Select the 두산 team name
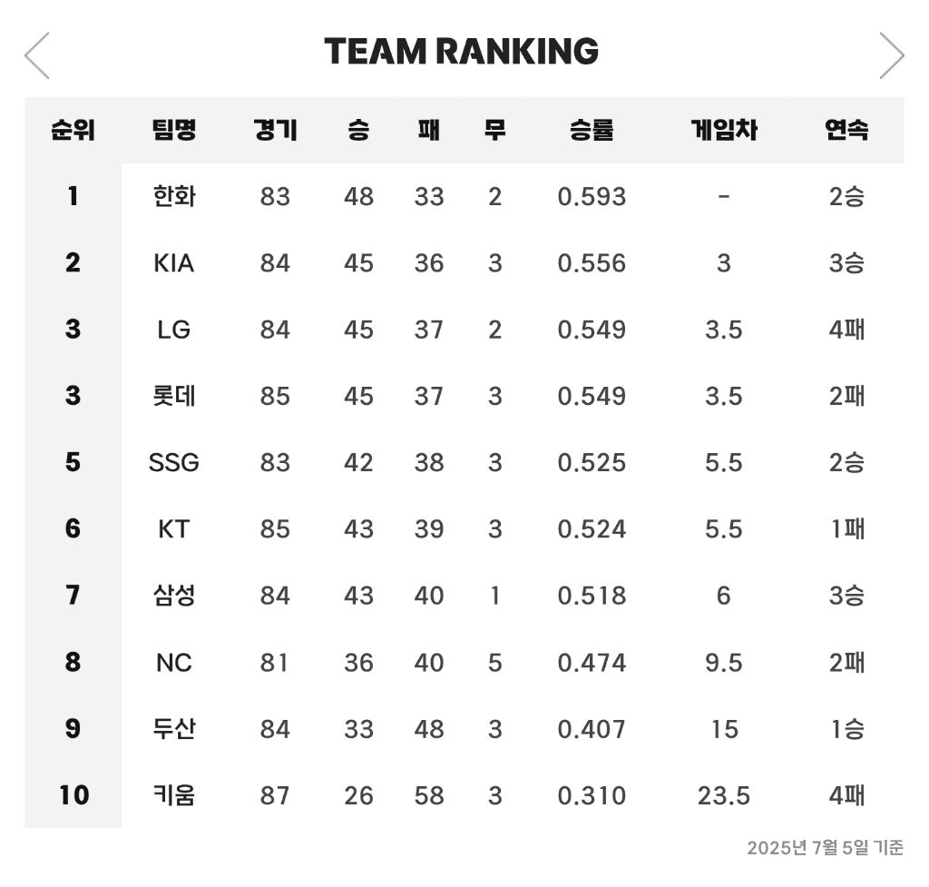This screenshot has width=929, height=887. point(173,728)
